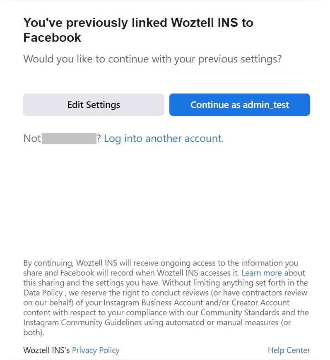Click the word "Facebook" in the heading
The width and height of the screenshot is (330, 360).
pyautogui.click(x=52, y=38)
